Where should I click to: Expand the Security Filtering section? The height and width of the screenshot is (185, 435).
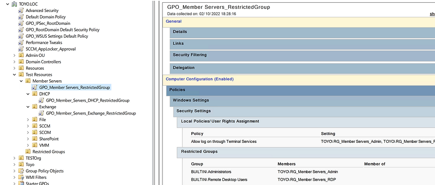click(x=302, y=55)
